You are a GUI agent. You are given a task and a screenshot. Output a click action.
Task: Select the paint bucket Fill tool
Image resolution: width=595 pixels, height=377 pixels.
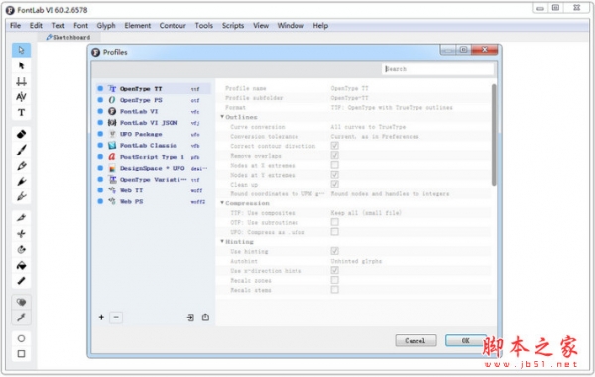21,265
